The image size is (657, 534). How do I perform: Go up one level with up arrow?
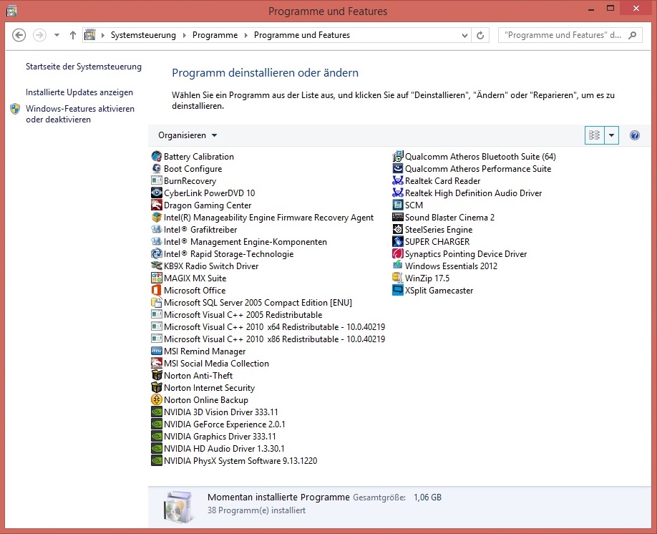click(73, 35)
